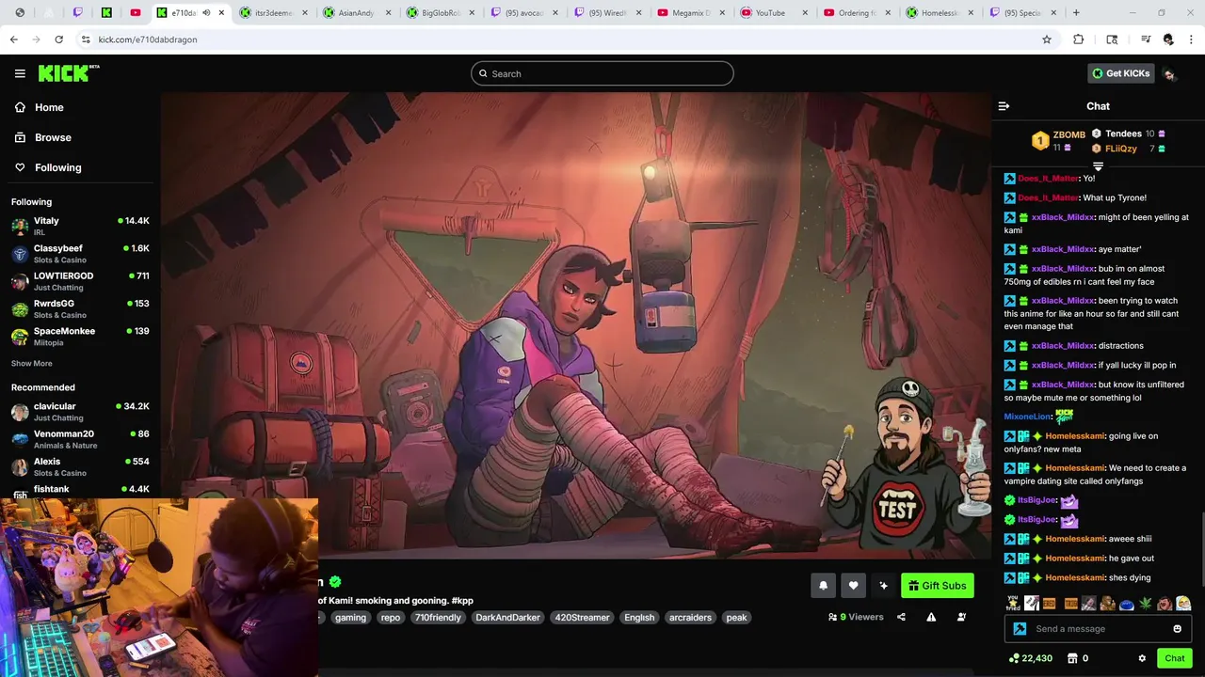Select the arcraiders tag
1205x677 pixels.
coord(690,618)
